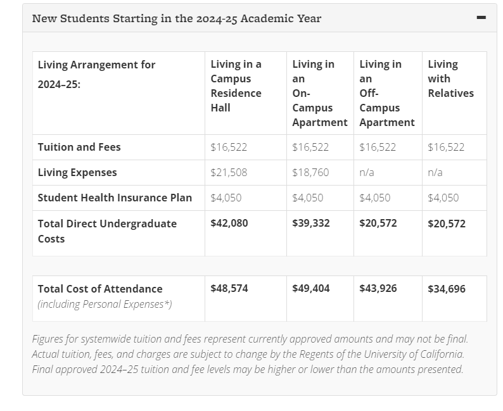Click the Off-Campus Apartment column header
The height and width of the screenshot is (411, 503).
point(386,93)
